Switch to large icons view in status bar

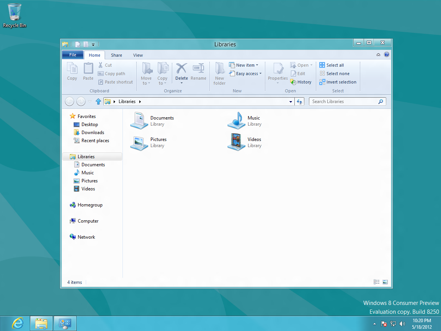point(385,282)
